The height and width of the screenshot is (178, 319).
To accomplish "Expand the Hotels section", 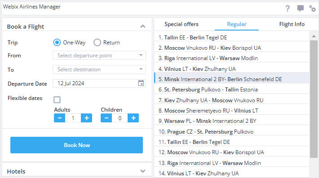I will 143,171.
